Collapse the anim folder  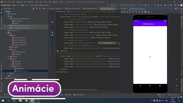[x=8, y=35]
